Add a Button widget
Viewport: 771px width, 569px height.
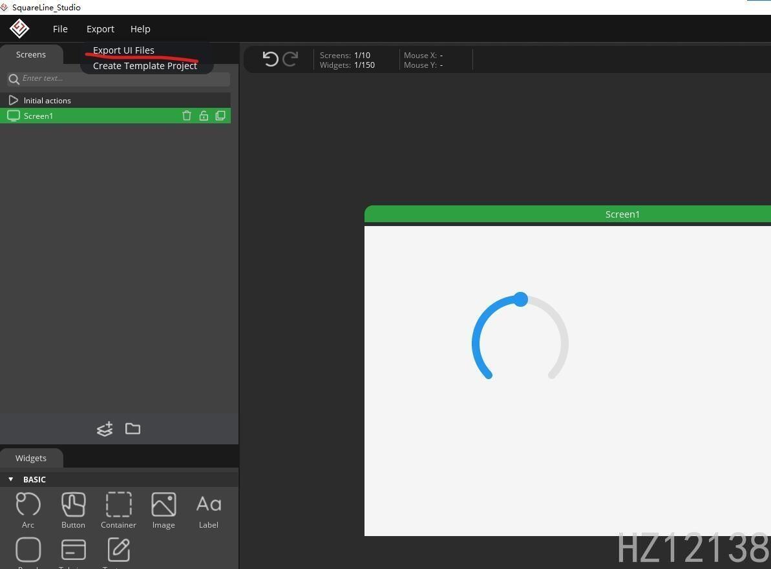(x=73, y=510)
